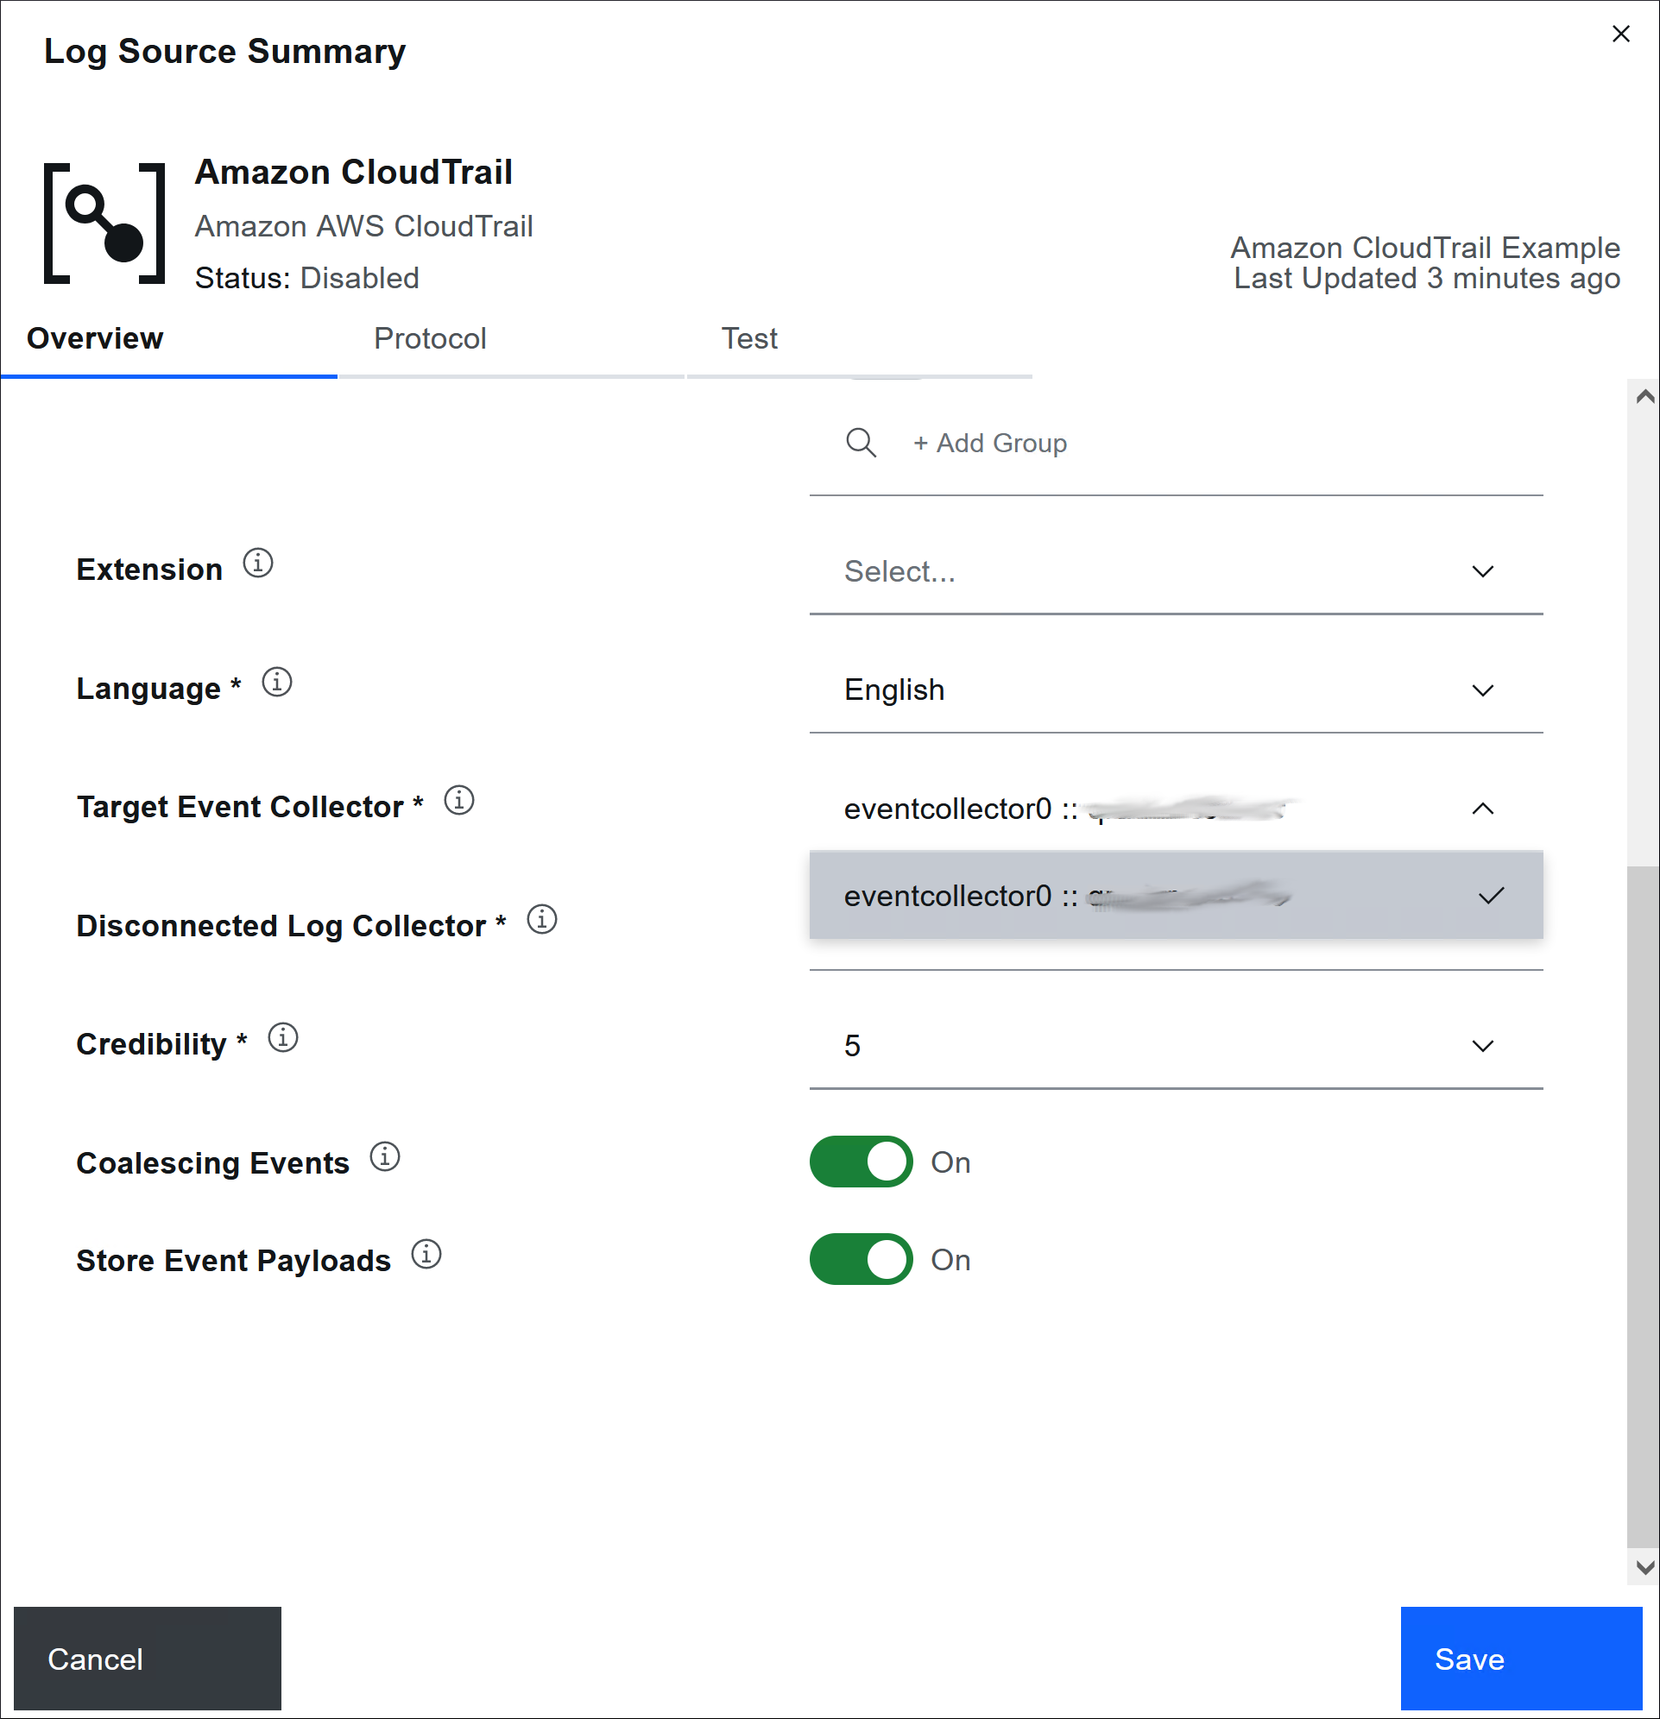Viewport: 1660px width, 1719px height.
Task: Click the Amazon CloudTrail log source icon
Action: tap(104, 224)
